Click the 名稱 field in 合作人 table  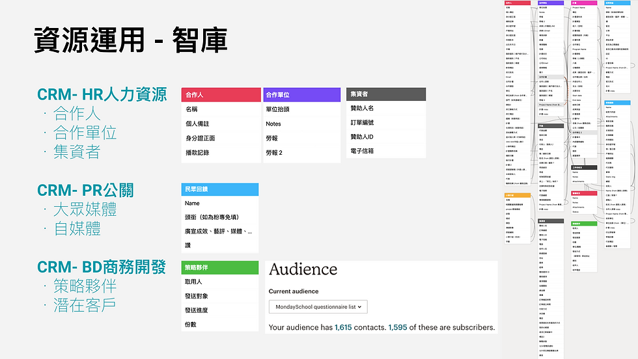point(221,109)
